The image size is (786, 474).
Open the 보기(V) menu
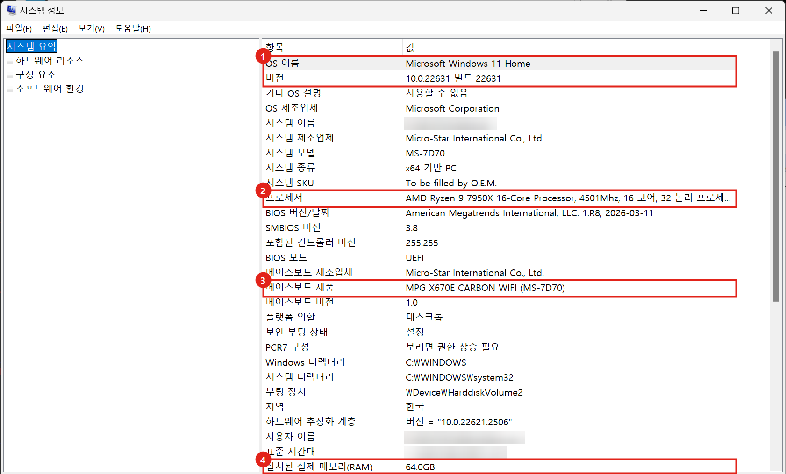[x=92, y=28]
